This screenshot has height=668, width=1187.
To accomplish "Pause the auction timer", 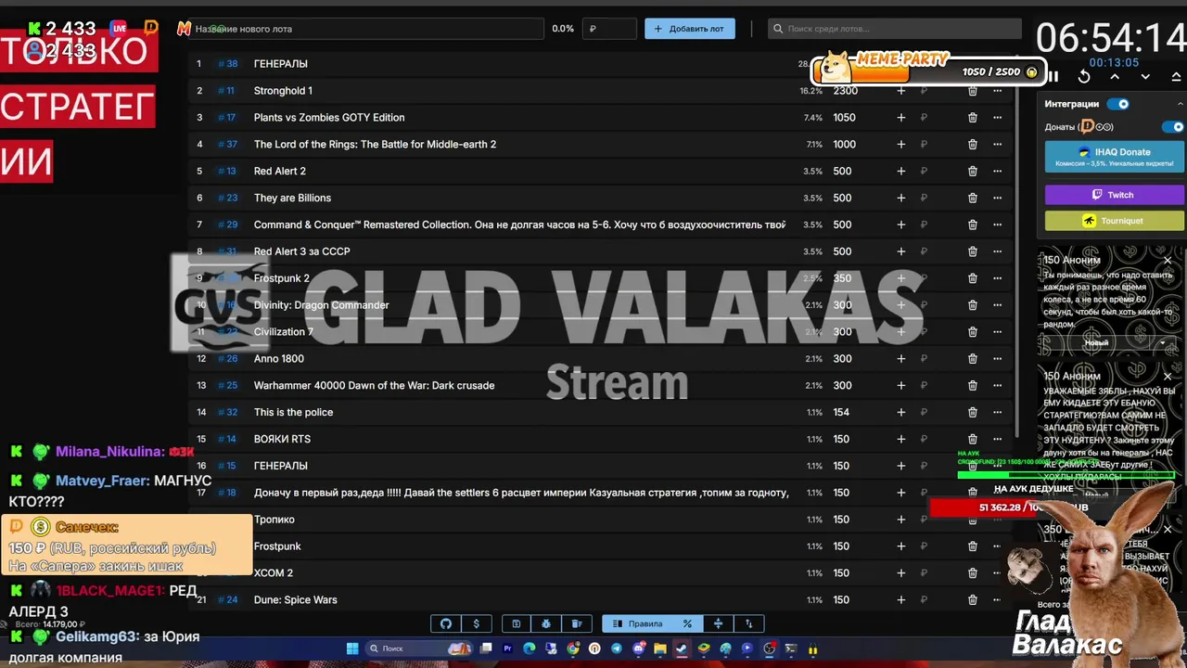I will click(1053, 77).
